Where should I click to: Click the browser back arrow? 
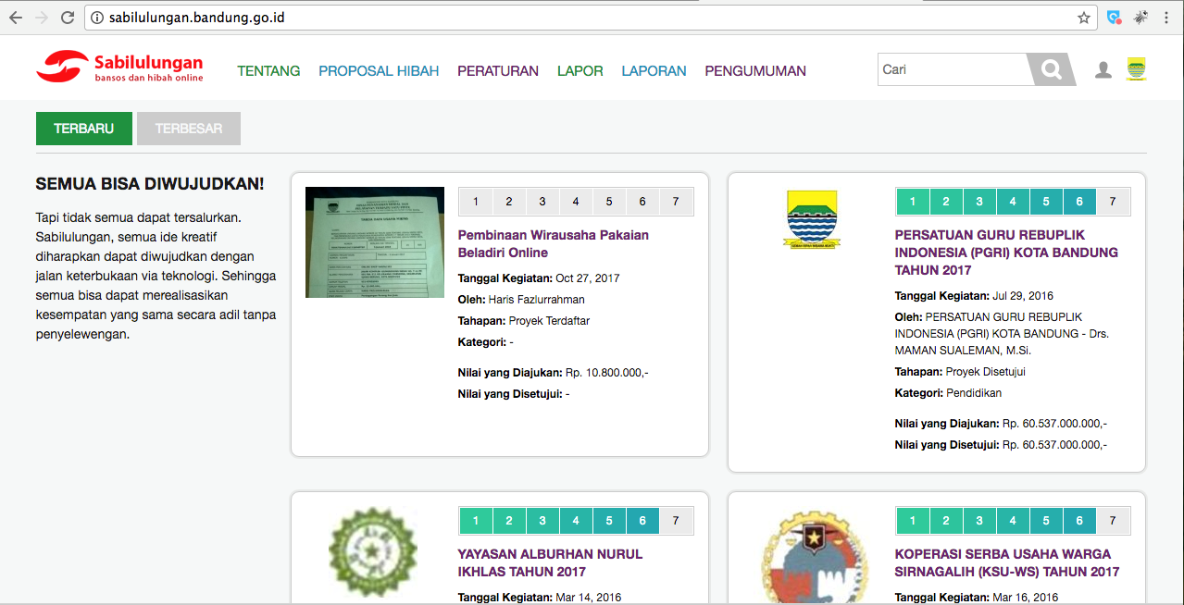point(16,18)
